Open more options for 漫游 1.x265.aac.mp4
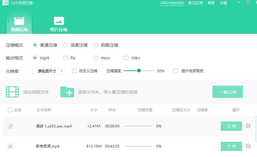257x157 pixels. [248, 126]
